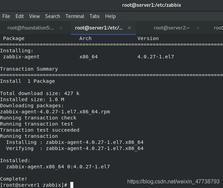Click the 'Installing:' line
The image size is (223, 188).
(x=17, y=51)
